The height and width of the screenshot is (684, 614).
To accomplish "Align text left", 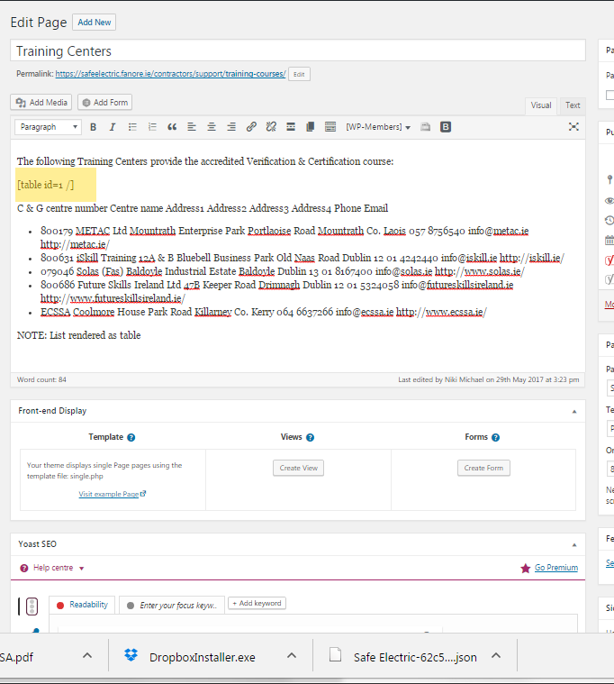I will point(192,127).
